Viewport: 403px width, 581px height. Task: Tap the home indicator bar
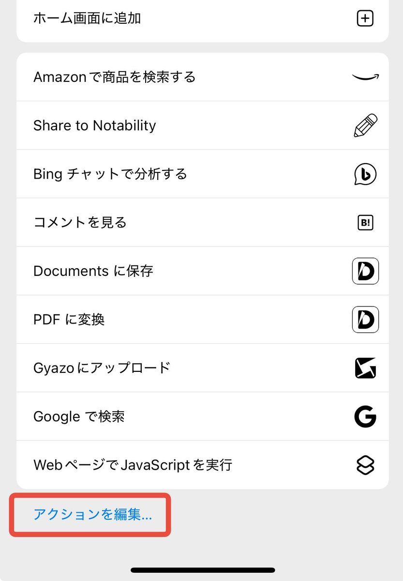click(203, 570)
